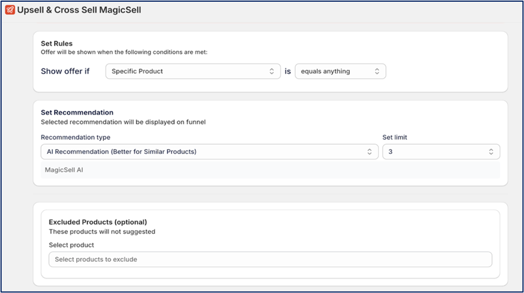This screenshot has width=524, height=293.
Task: Click the Excluded Products (optional) heading
Action: pyautogui.click(x=98, y=222)
